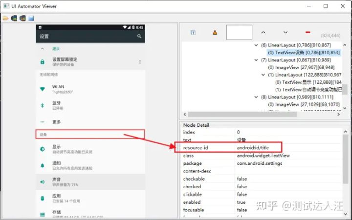Select the 应用 item in screenshot

tap(90, 198)
